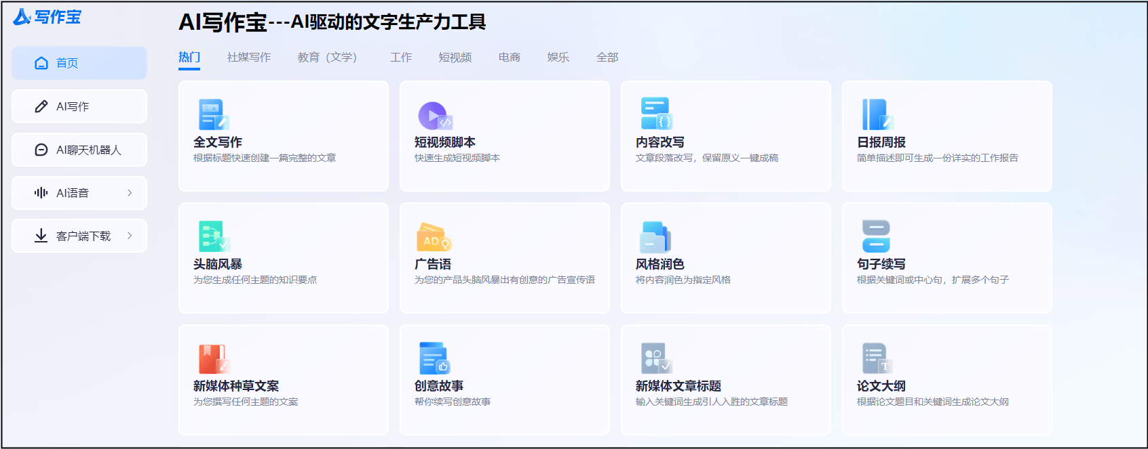Switch to the 工作 tab
Viewport: 1148px width, 449px height.
pyautogui.click(x=401, y=58)
